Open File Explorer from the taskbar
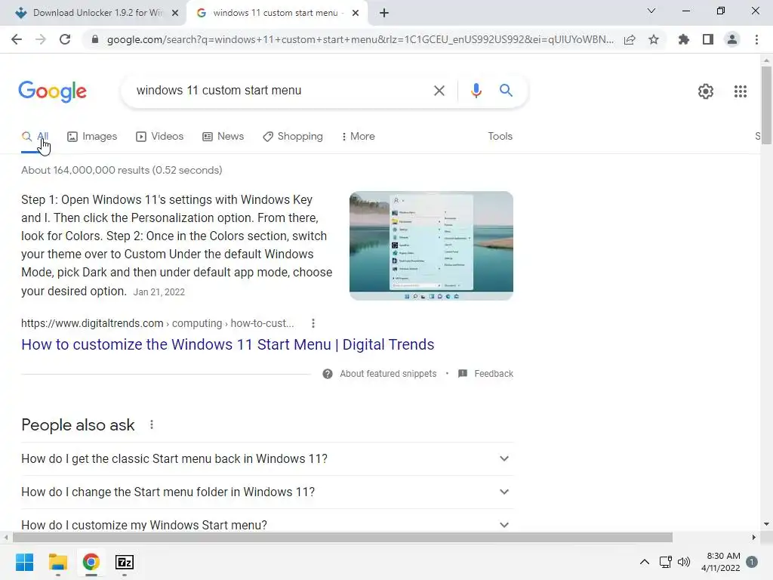Image resolution: width=773 pixels, height=580 pixels. [x=57, y=562]
